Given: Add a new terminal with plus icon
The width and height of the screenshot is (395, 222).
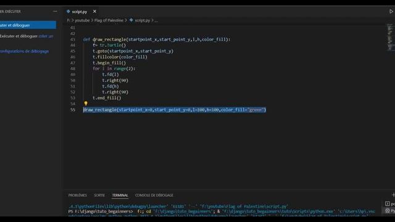Looking at the screenshot, I should coord(393,195).
